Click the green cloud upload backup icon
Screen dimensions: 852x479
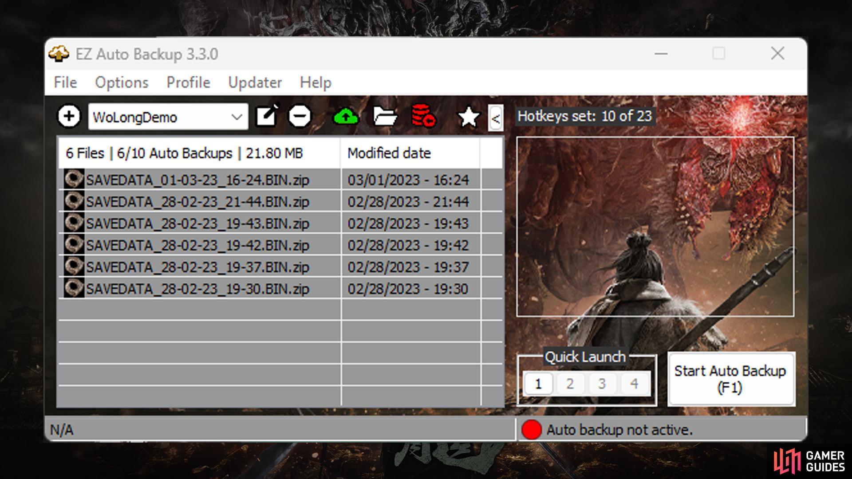345,116
